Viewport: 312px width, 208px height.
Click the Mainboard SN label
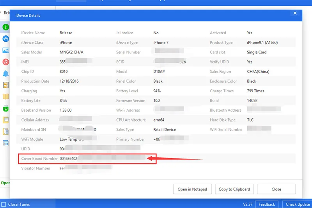click(34, 130)
